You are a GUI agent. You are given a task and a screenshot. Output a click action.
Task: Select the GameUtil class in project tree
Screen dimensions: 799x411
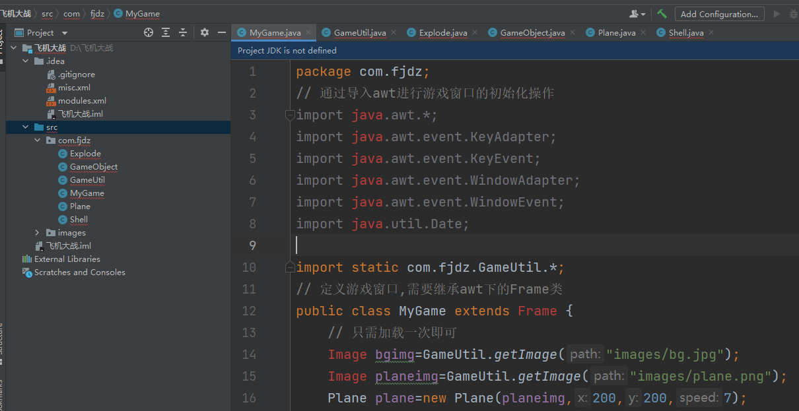87,180
